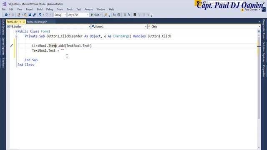Click the editor scrollbar down arrow
This screenshot has height=150, width=267.
coord(259,147)
